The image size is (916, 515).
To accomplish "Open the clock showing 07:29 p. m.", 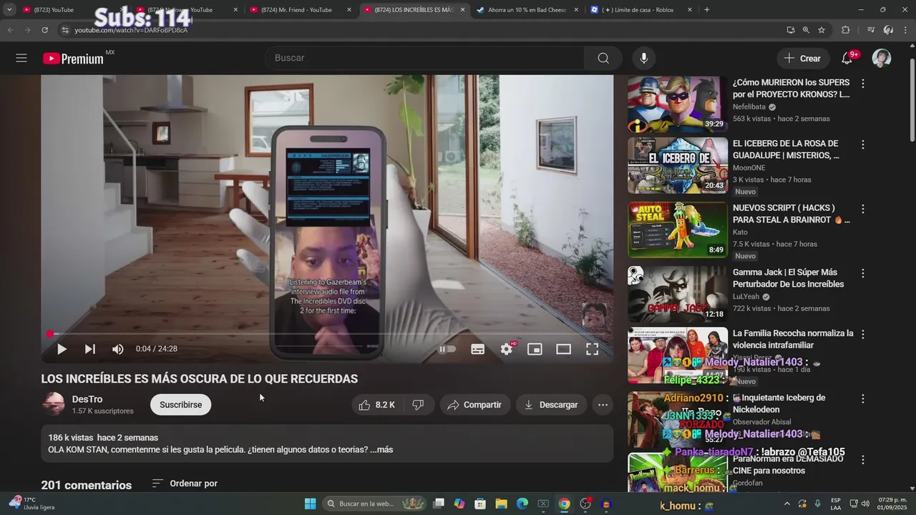I will pos(892,504).
